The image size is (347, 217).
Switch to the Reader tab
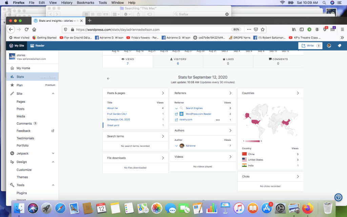37,45
